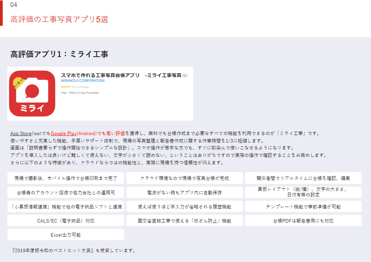Viewport: 371px width, 262px height.
Task: Click feature テンプレート機能で事前準備が可能
Action: click(304, 207)
